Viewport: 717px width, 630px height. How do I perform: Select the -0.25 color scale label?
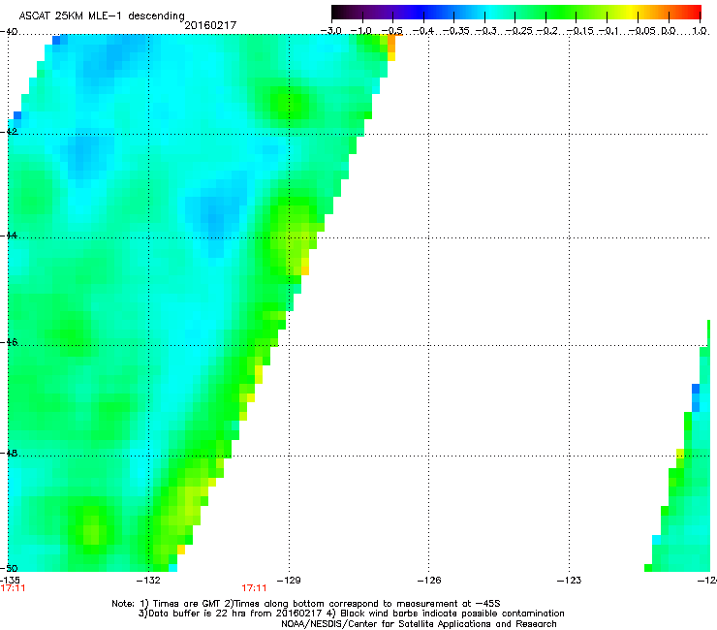(x=519, y=31)
